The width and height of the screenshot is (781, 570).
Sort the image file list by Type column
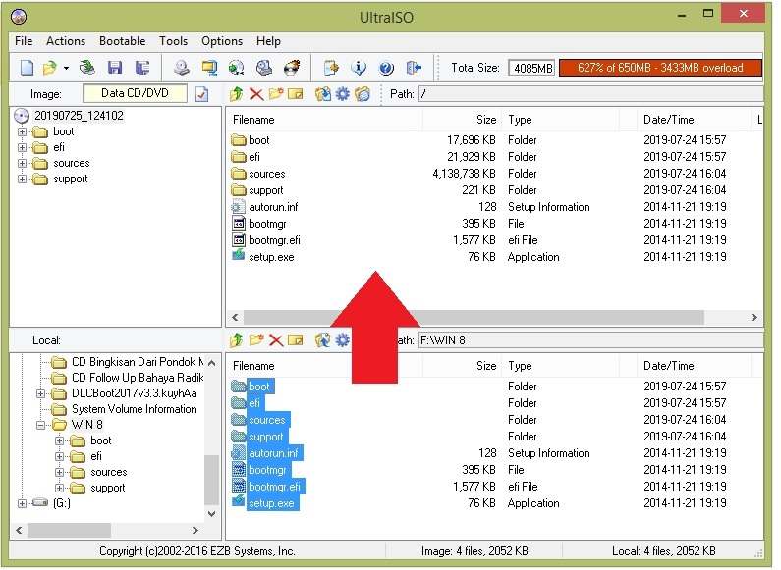(x=560, y=120)
